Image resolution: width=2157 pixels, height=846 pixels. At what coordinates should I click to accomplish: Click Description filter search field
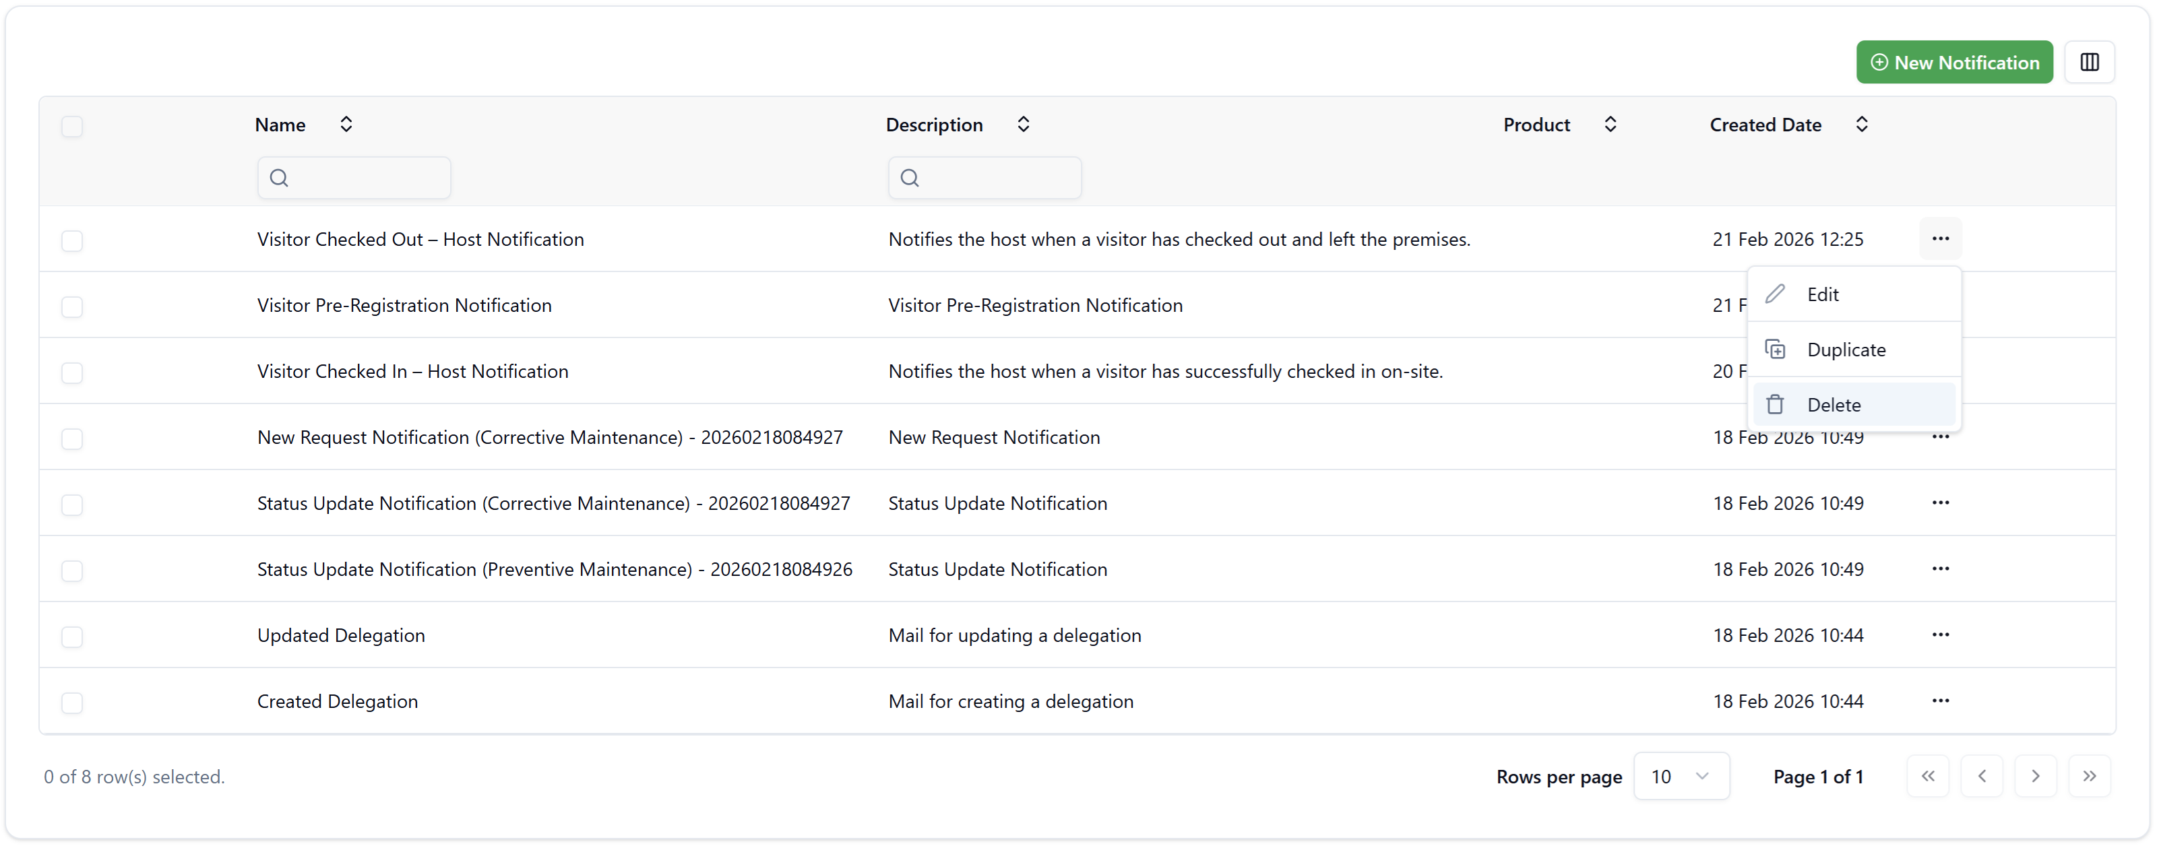(x=984, y=177)
